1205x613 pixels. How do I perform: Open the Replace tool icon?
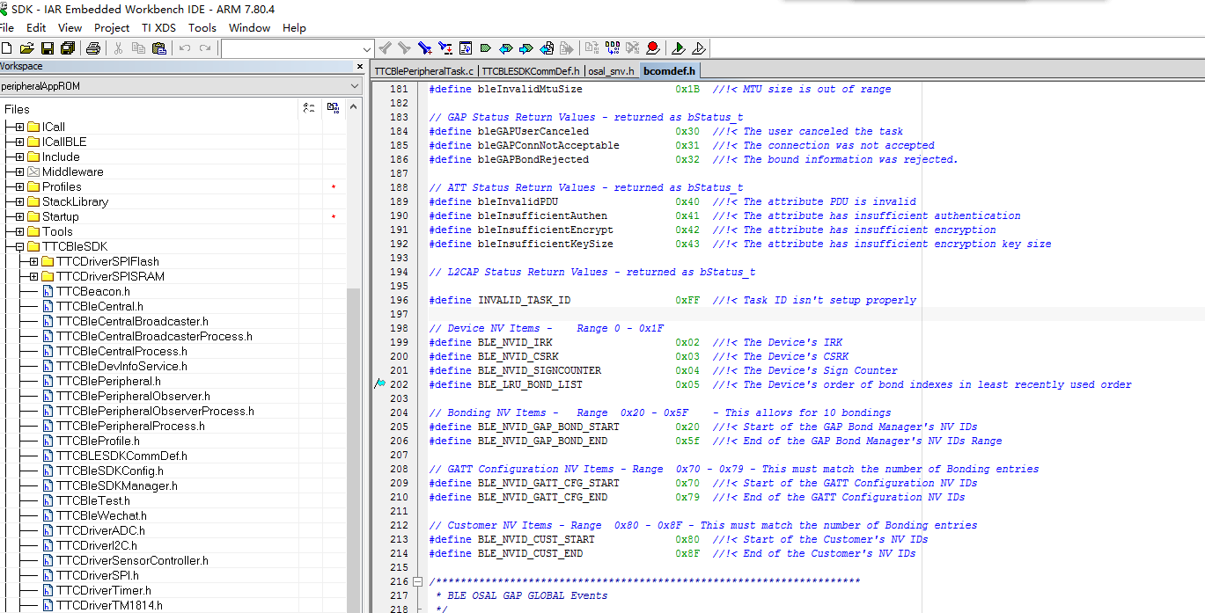[x=445, y=48]
